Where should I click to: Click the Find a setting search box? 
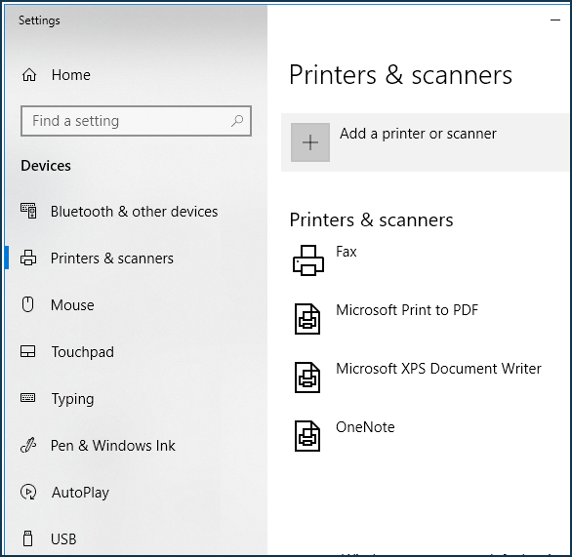[136, 121]
